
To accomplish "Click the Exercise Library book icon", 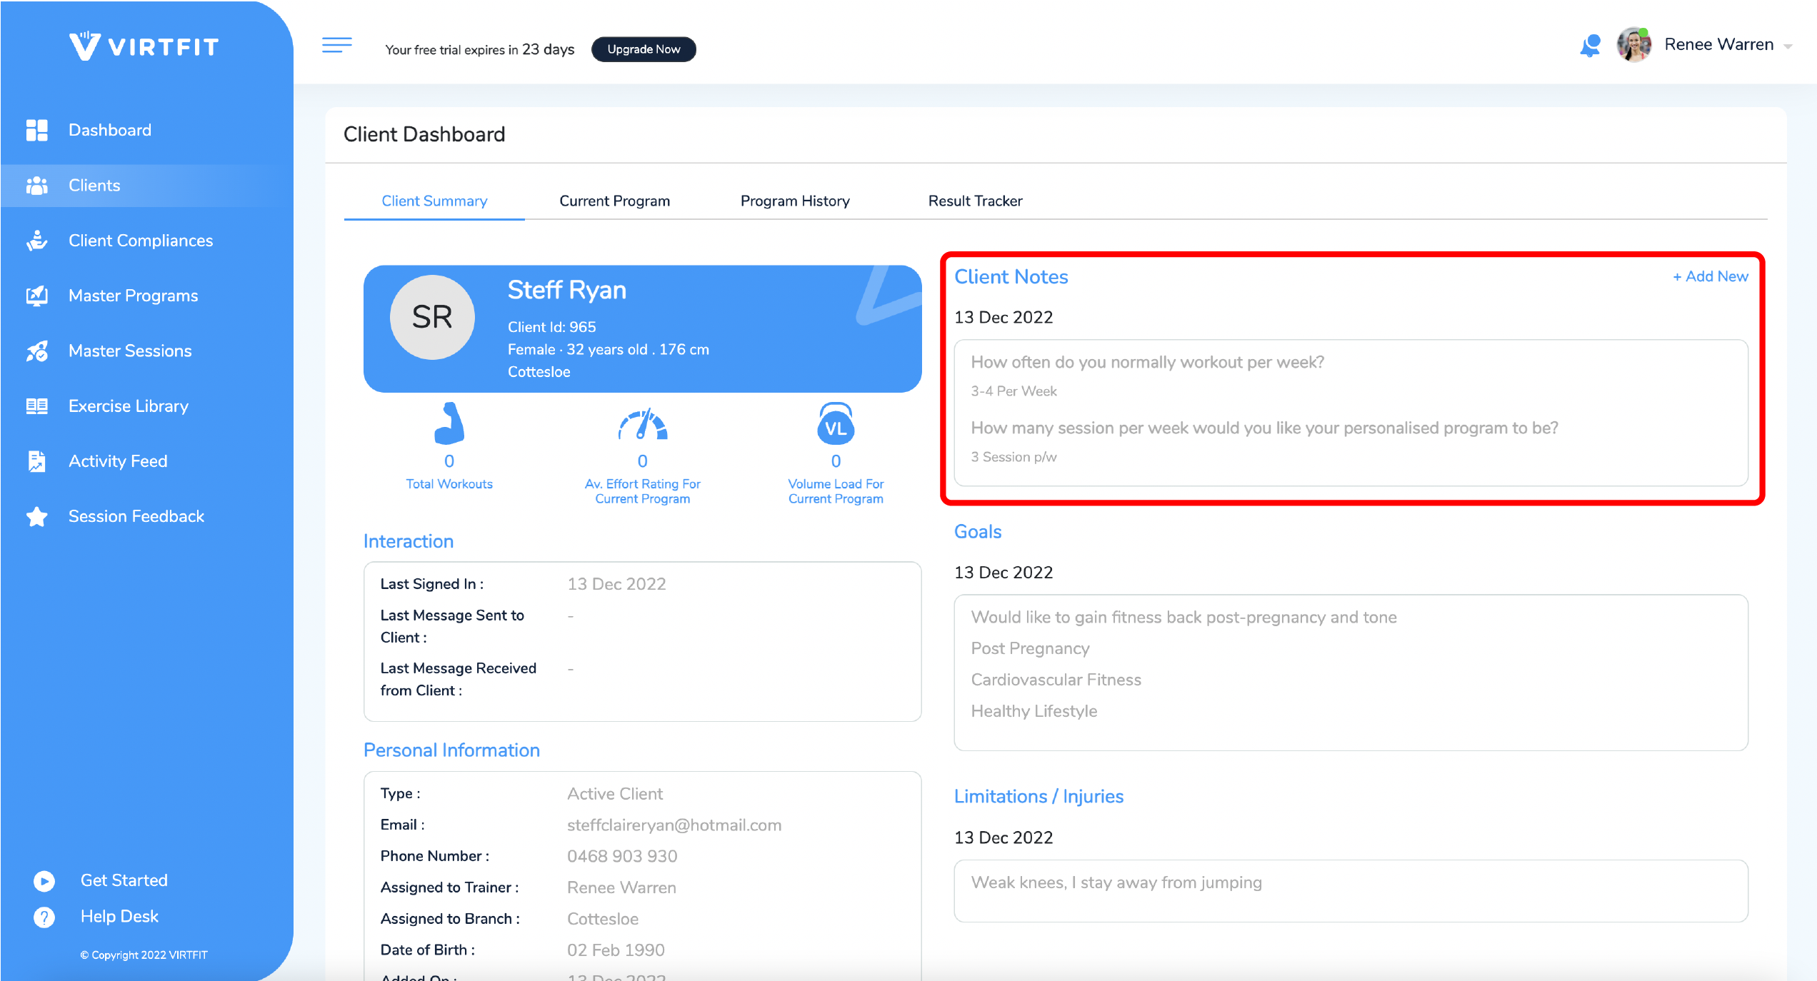I will pyautogui.click(x=36, y=406).
